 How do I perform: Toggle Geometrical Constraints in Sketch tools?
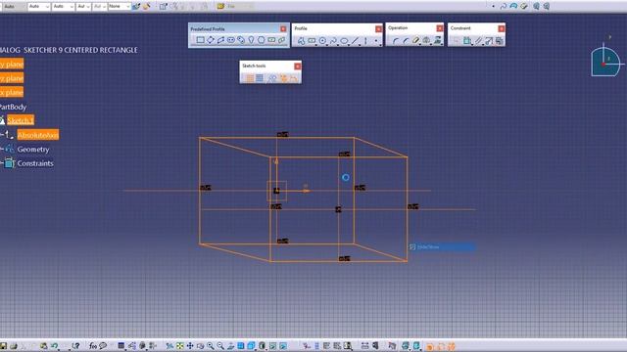tap(283, 78)
